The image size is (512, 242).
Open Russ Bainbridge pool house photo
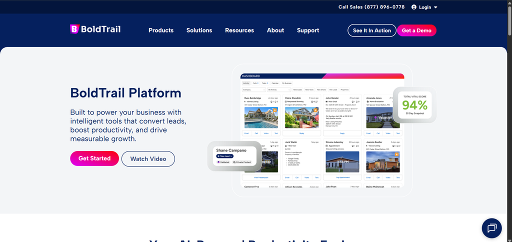click(x=261, y=117)
